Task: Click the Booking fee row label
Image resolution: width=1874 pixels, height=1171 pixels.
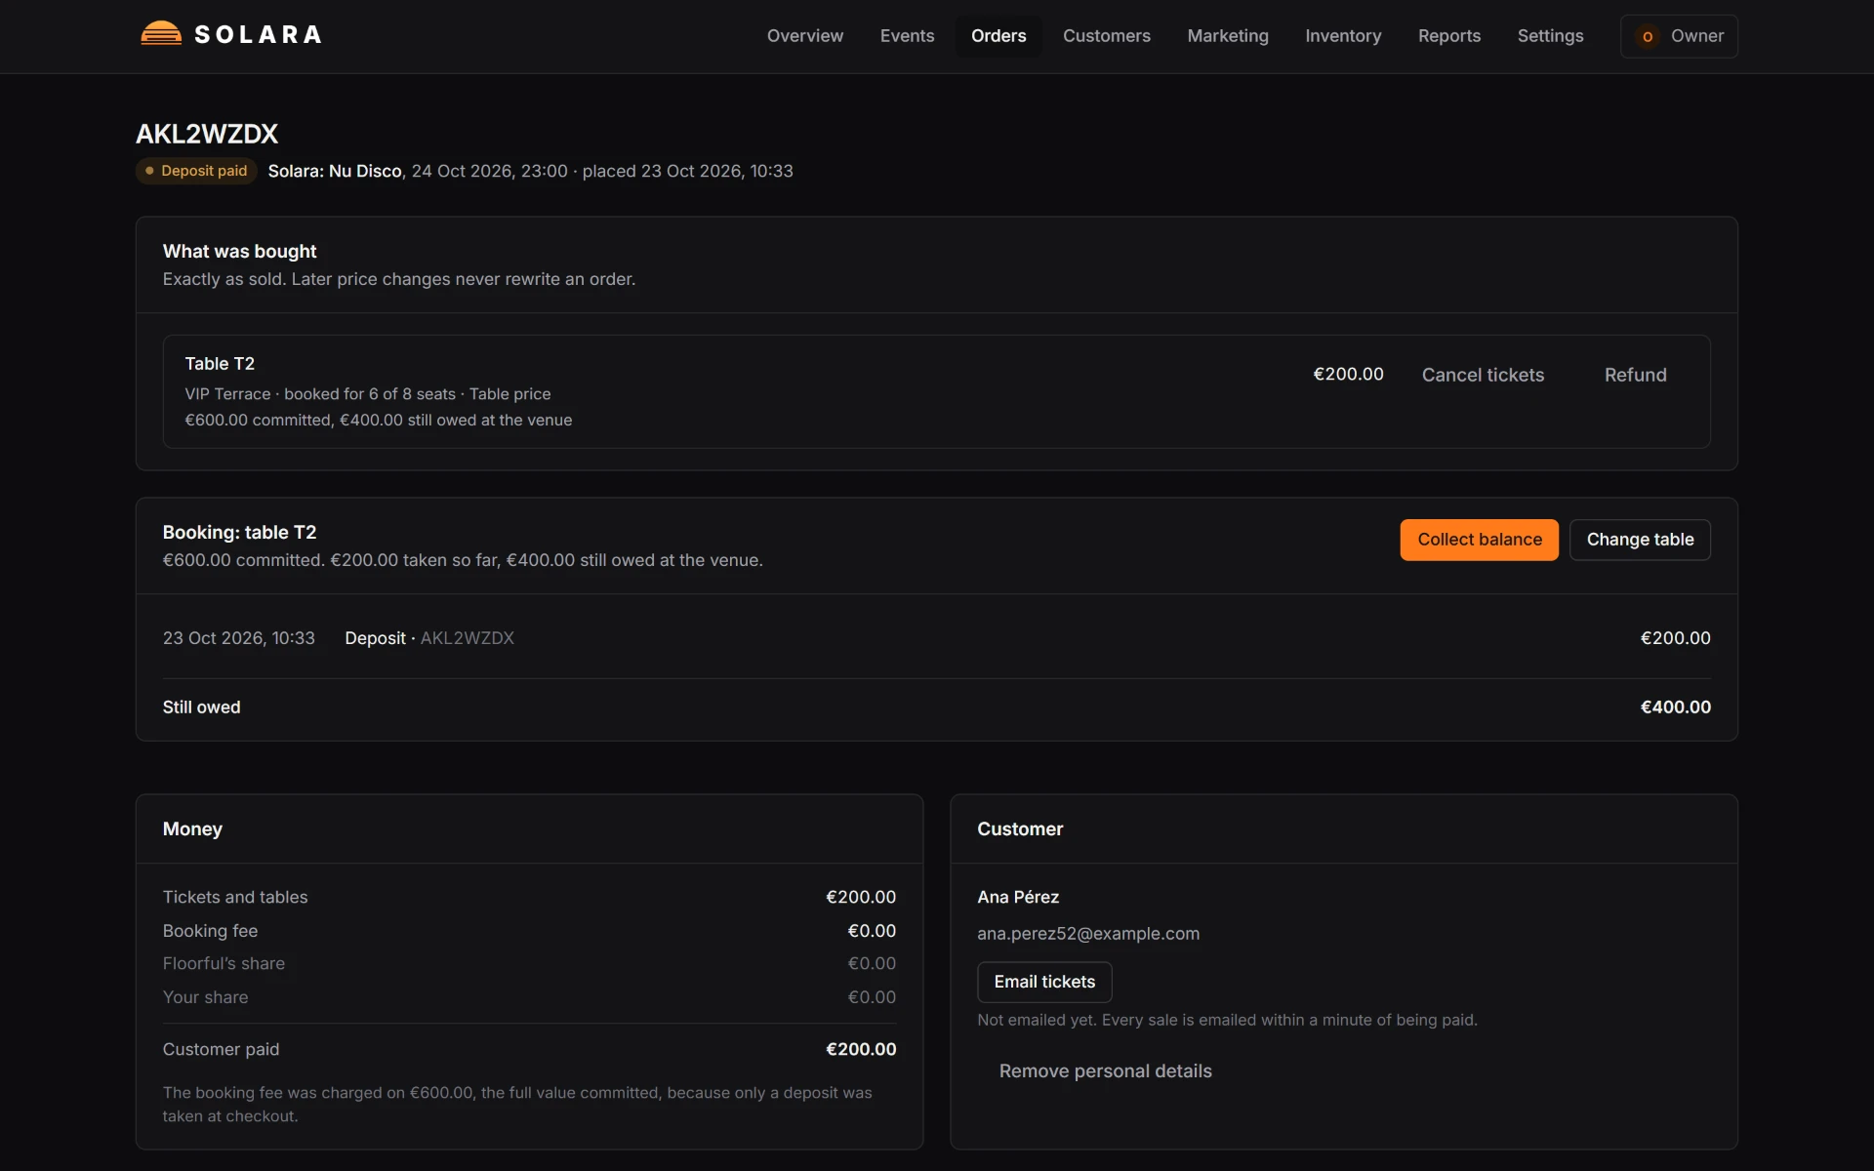Action: pyautogui.click(x=210, y=931)
